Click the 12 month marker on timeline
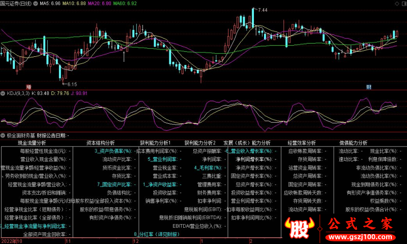This screenshot has width=407, height=244. [x=136, y=241]
